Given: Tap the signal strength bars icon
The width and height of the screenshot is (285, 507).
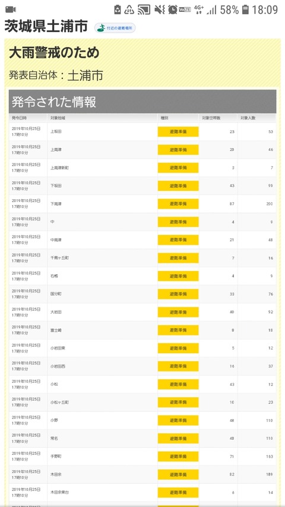Looking at the screenshot, I should pyautogui.click(x=211, y=10).
